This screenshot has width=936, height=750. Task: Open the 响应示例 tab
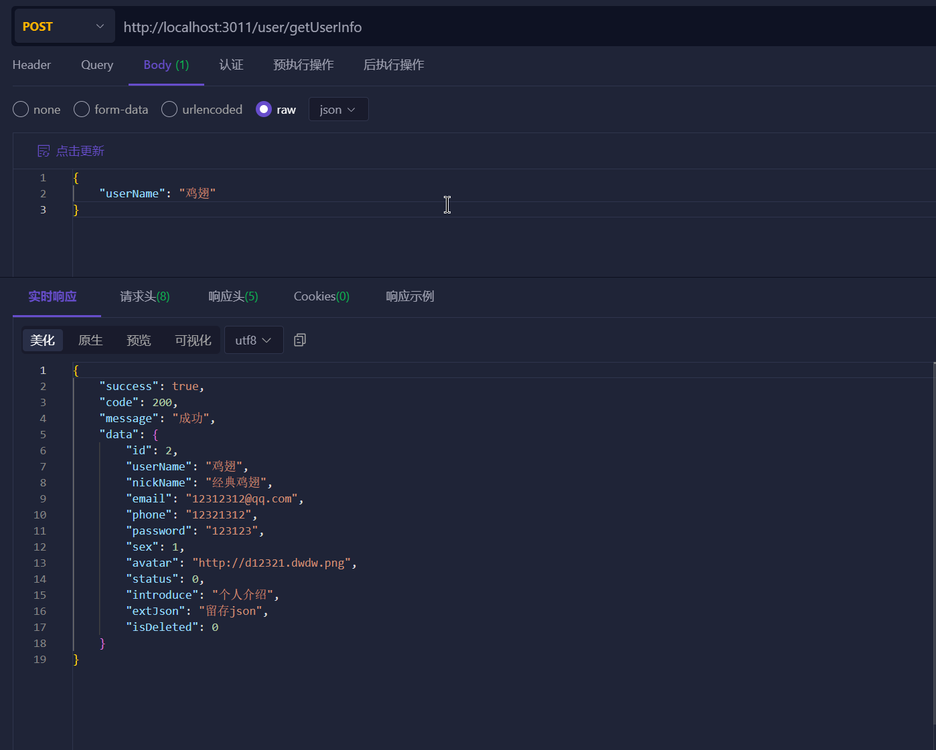click(x=410, y=296)
